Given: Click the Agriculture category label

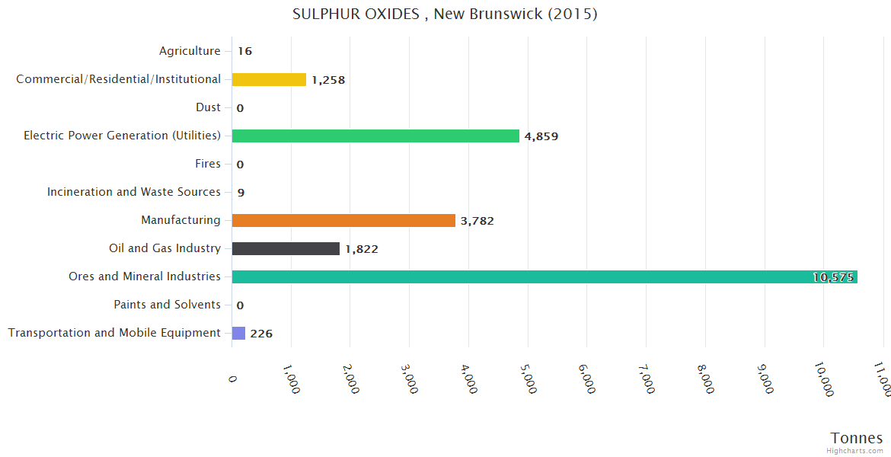Looking at the screenshot, I should 190,51.
